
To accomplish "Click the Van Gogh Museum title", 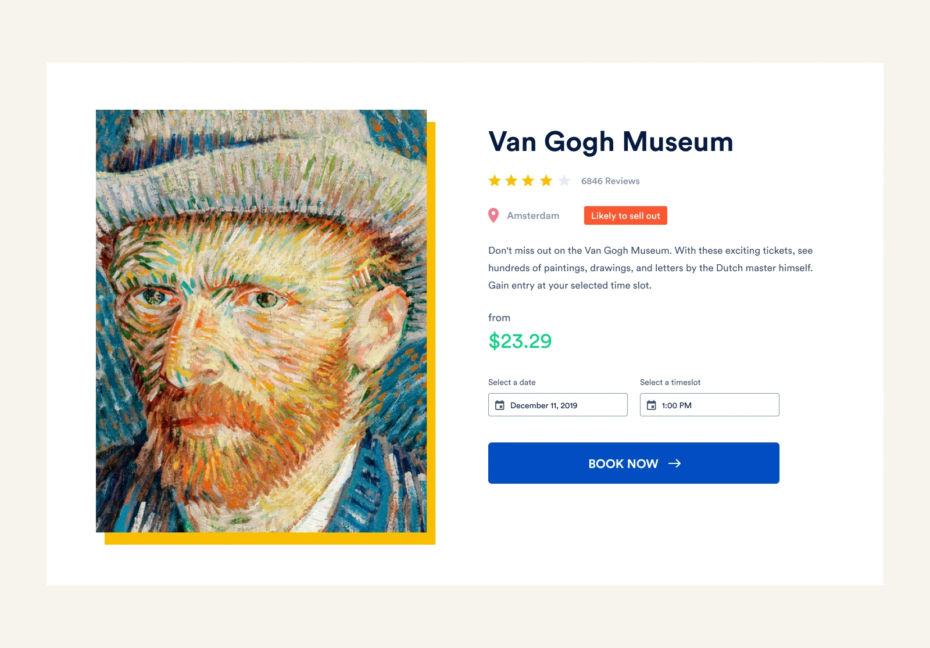I will tap(611, 142).
